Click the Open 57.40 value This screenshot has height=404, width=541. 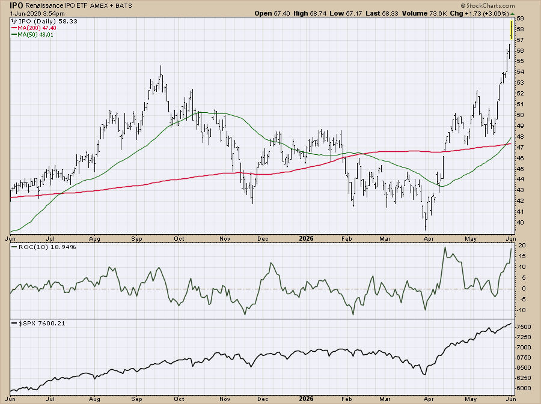tap(272, 13)
